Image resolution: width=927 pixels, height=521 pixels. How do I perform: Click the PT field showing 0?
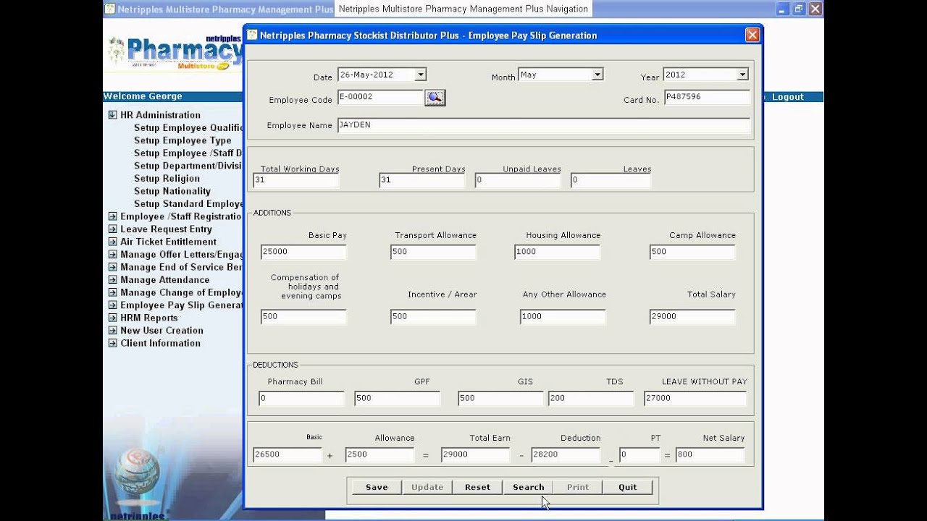[x=639, y=455]
